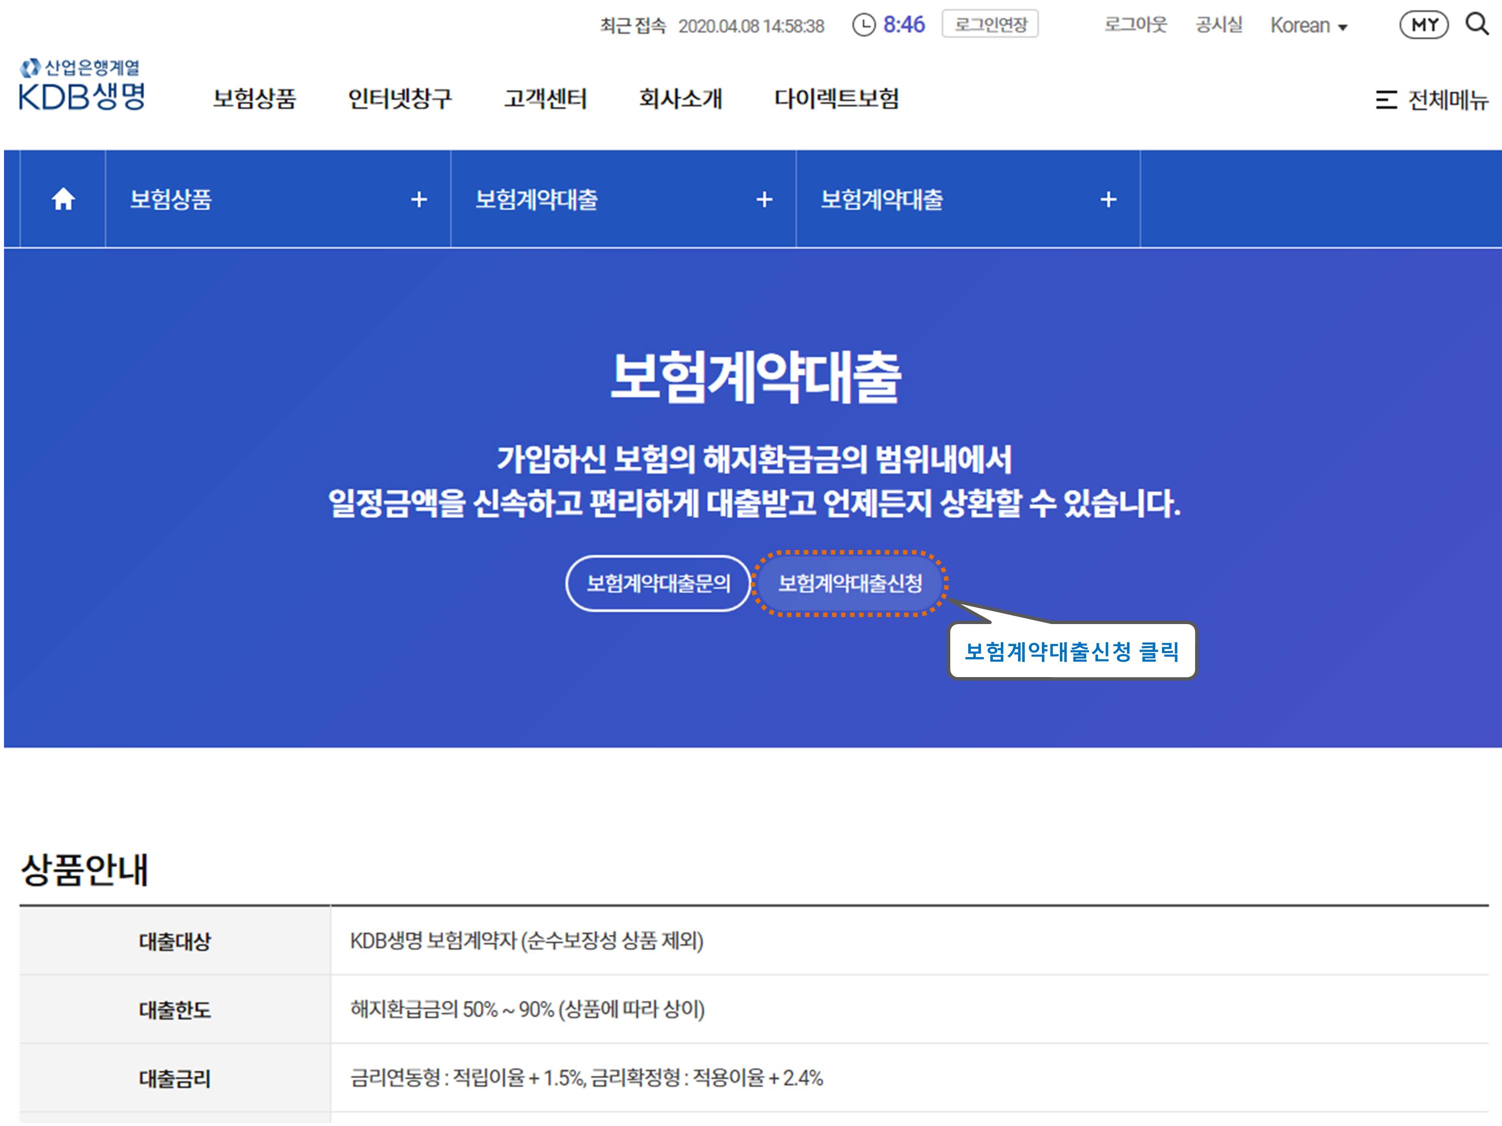Viewport: 1502px width, 1126px height.
Task: Open the Korean language dropdown
Action: point(1308,26)
